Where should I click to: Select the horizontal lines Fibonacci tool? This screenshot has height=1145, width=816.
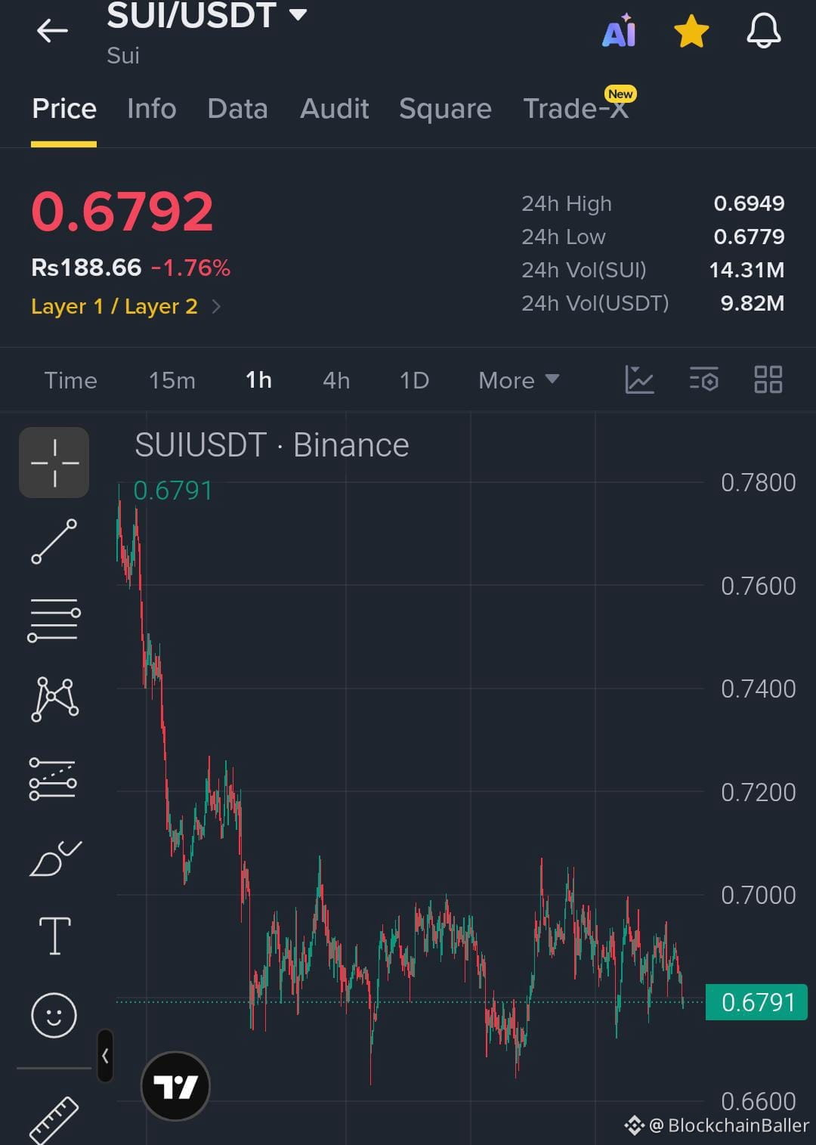[x=54, y=620]
